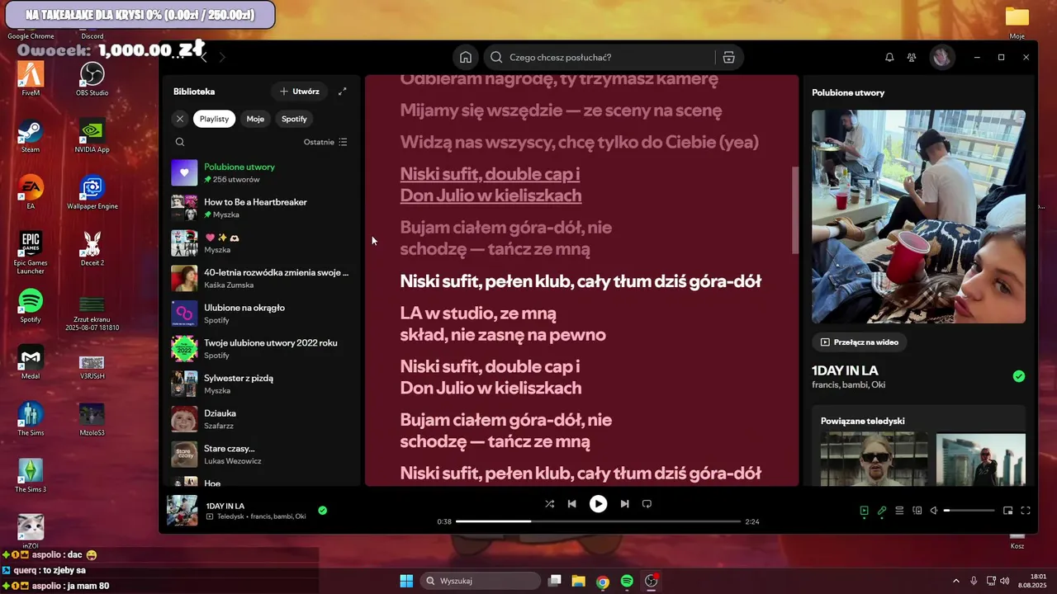Open the playback queue
Viewport: 1057px width, 594px height.
tap(899, 511)
